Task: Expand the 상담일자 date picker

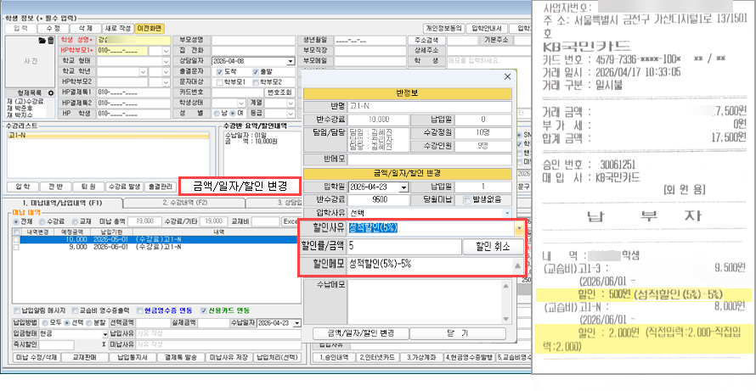Action: (290, 62)
